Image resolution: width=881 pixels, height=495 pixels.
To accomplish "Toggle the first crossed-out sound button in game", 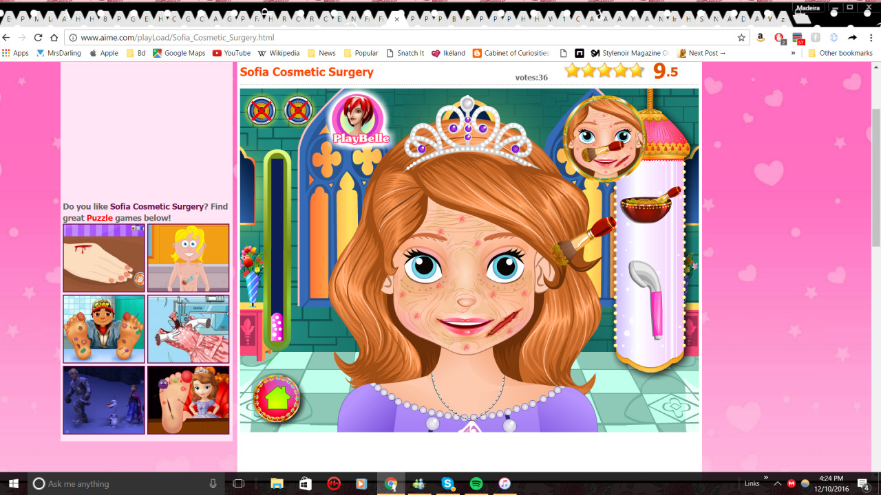I will (262, 110).
